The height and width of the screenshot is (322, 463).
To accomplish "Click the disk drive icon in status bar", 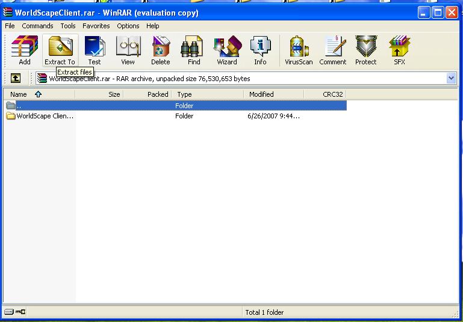I will (9, 312).
